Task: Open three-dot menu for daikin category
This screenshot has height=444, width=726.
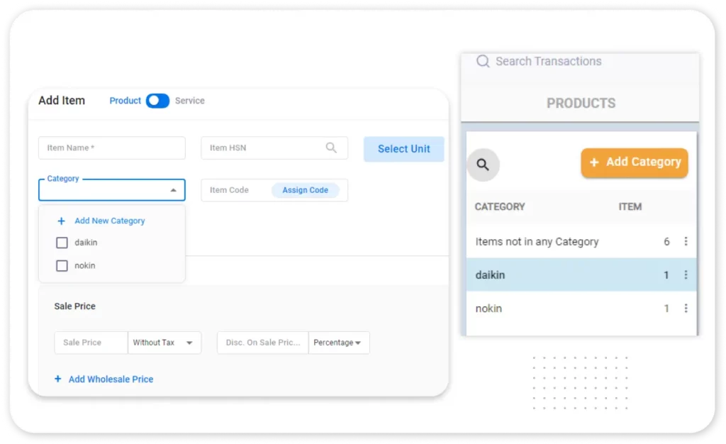Action: 686,275
